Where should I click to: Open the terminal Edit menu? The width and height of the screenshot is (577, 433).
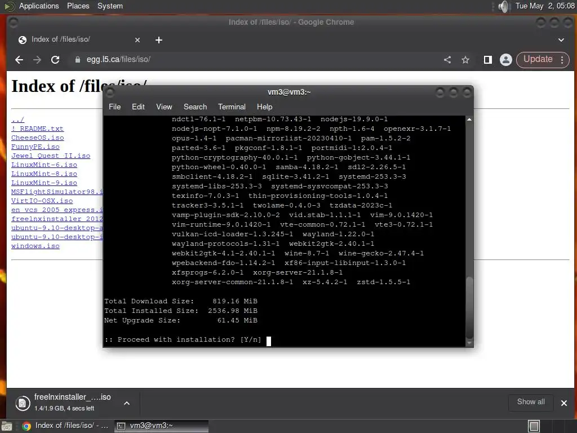pos(138,107)
